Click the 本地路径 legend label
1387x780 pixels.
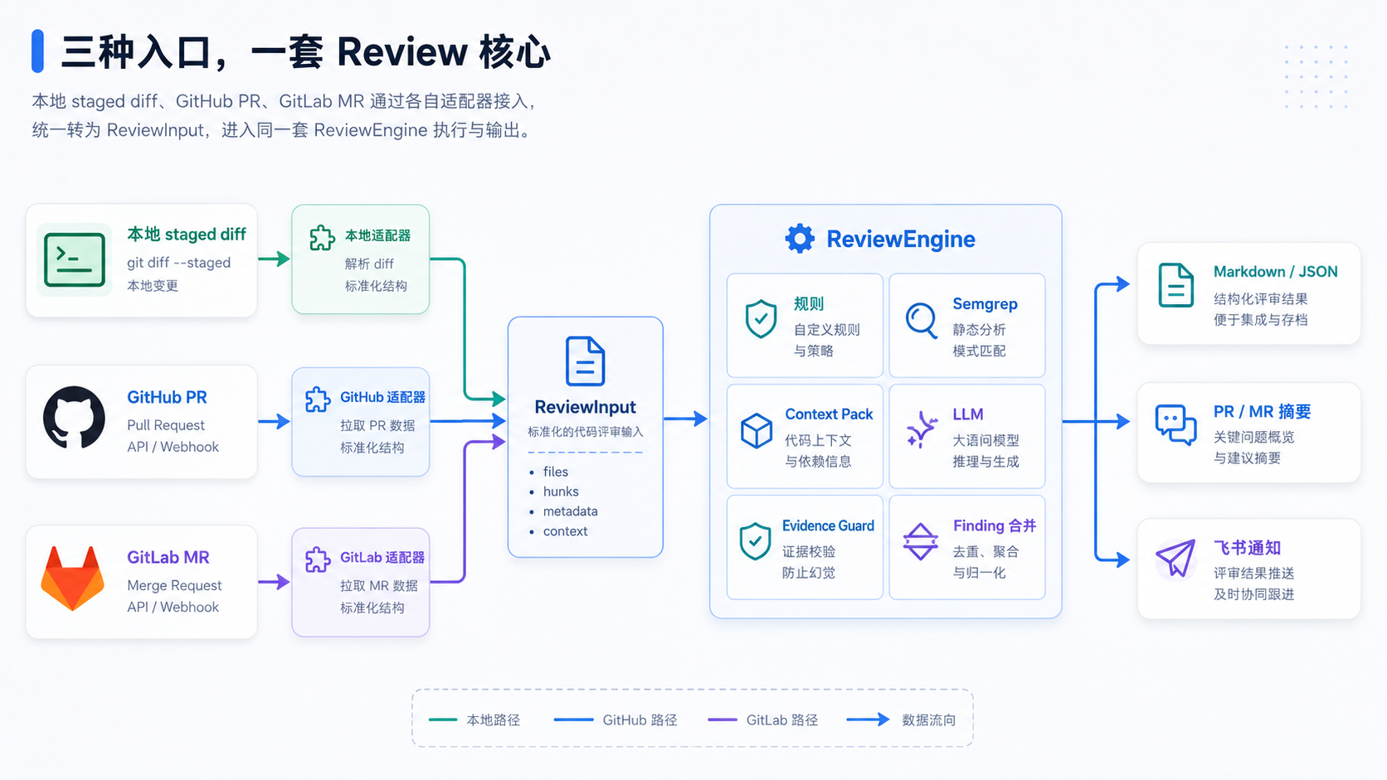(494, 720)
